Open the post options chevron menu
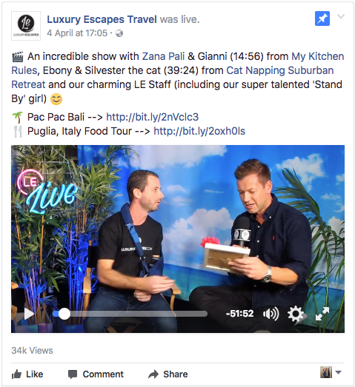Image resolution: width=355 pixels, height=387 pixels. (x=341, y=16)
